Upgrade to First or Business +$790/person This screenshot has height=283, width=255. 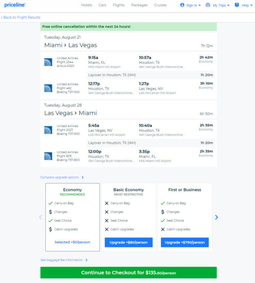(185, 242)
